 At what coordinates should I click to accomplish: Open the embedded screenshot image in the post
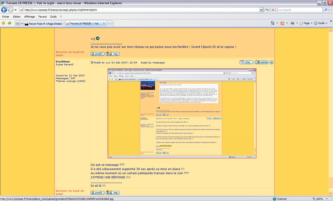[182, 114]
